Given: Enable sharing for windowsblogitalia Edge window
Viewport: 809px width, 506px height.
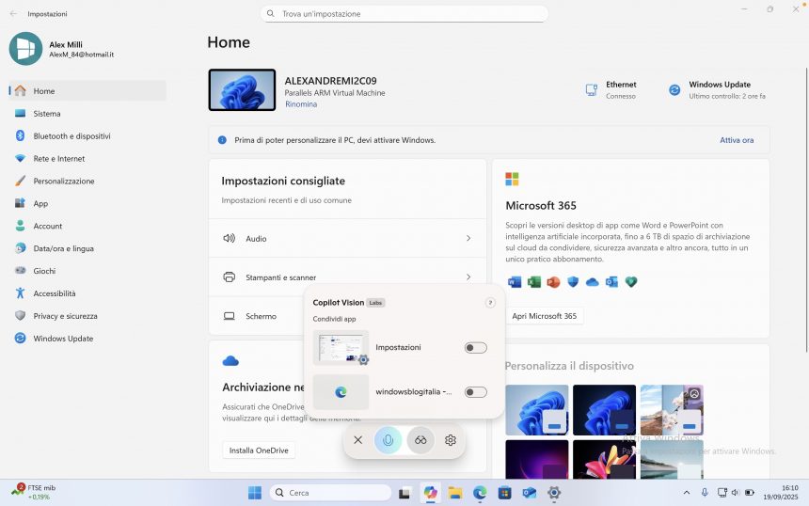Looking at the screenshot, I should [475, 392].
